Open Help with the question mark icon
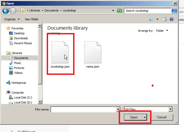Viewport: 184px width, 132px height. tap(171, 19)
